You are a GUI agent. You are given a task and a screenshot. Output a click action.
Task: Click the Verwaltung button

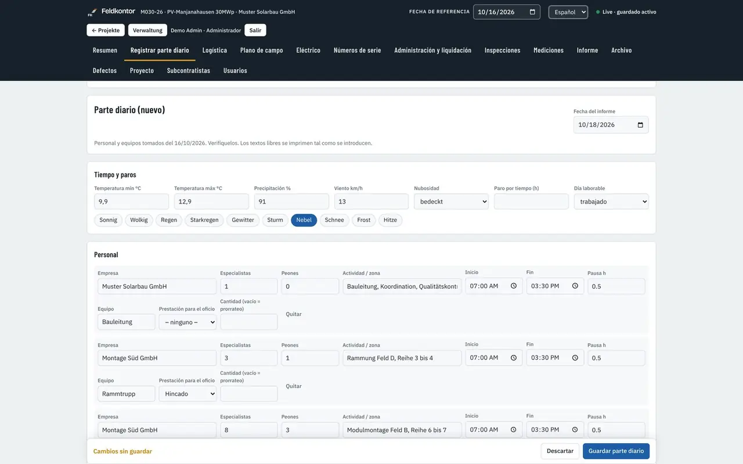coord(147,30)
